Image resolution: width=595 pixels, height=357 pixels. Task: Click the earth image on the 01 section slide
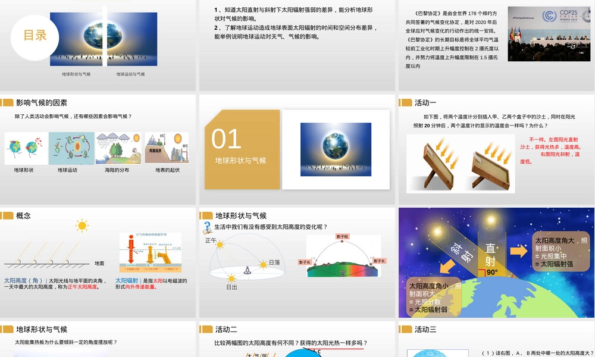coord(336,149)
